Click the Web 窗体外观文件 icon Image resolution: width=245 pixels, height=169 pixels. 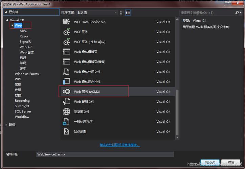click(66, 72)
